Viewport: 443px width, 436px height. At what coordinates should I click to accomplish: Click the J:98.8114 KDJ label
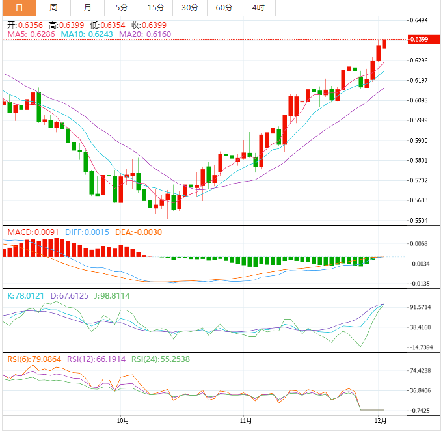coord(112,296)
